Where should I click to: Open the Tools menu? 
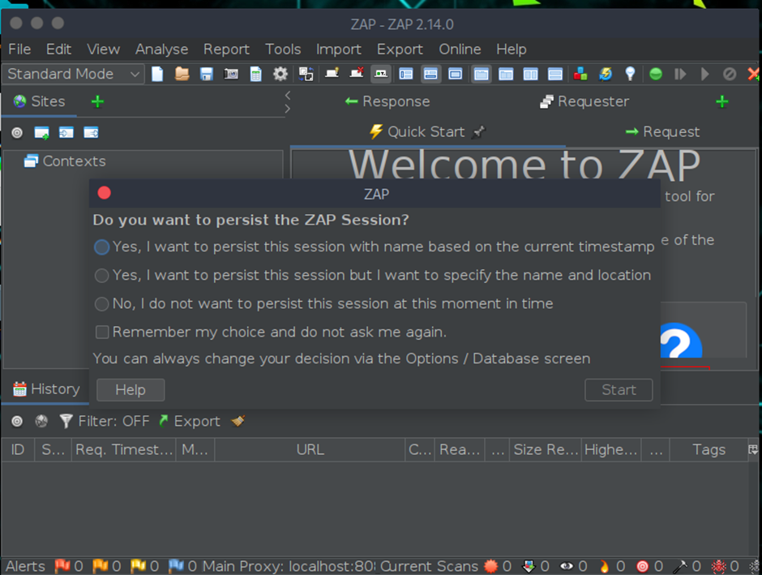tap(283, 49)
